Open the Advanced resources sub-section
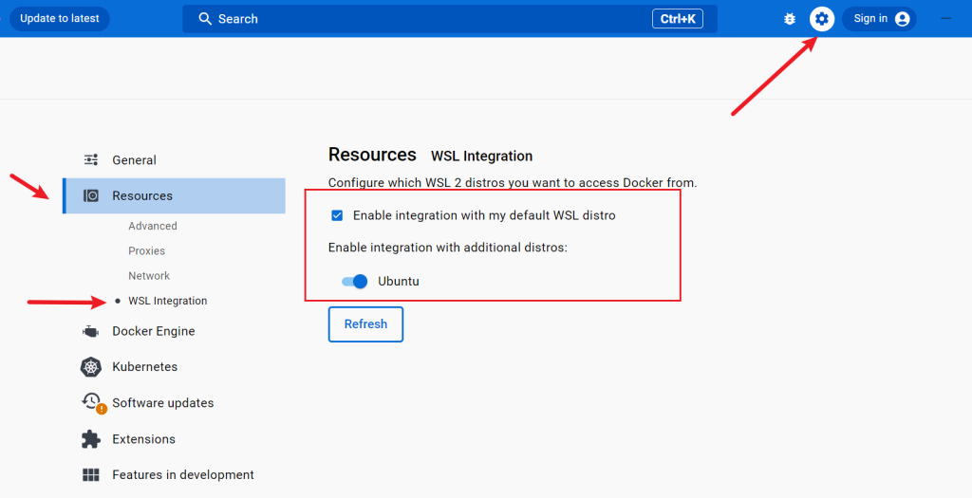Viewport: 972px width, 498px height. coord(153,227)
